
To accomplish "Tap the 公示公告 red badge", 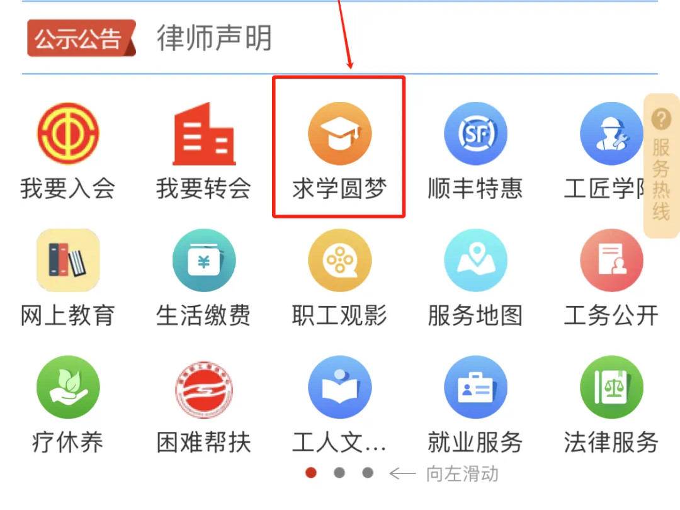I will (81, 38).
